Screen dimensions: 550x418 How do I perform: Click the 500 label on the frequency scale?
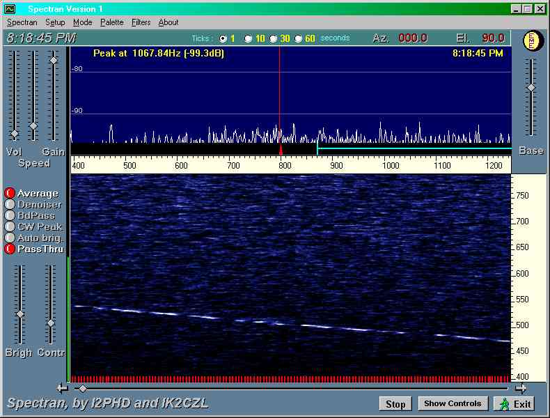tap(129, 166)
